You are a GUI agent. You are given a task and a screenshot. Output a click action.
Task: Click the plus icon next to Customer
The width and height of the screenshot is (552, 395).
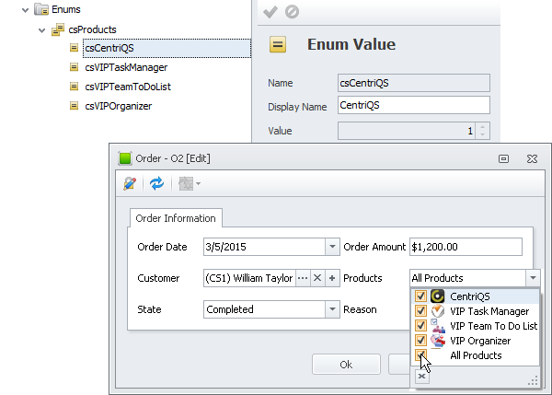point(330,278)
